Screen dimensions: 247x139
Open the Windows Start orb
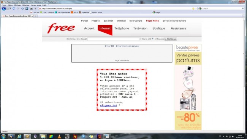[x=3, y=136]
